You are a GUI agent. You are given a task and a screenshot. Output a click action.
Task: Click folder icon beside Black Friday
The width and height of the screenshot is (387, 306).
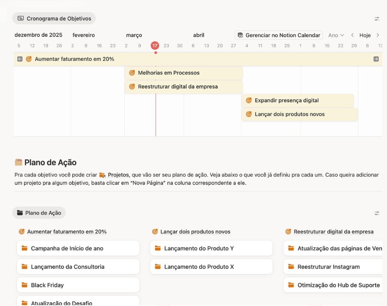click(x=25, y=285)
